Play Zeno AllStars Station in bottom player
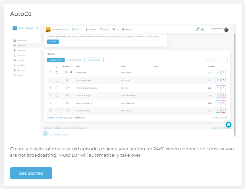Screen dimensions: 245x189 [x=45, y=133]
